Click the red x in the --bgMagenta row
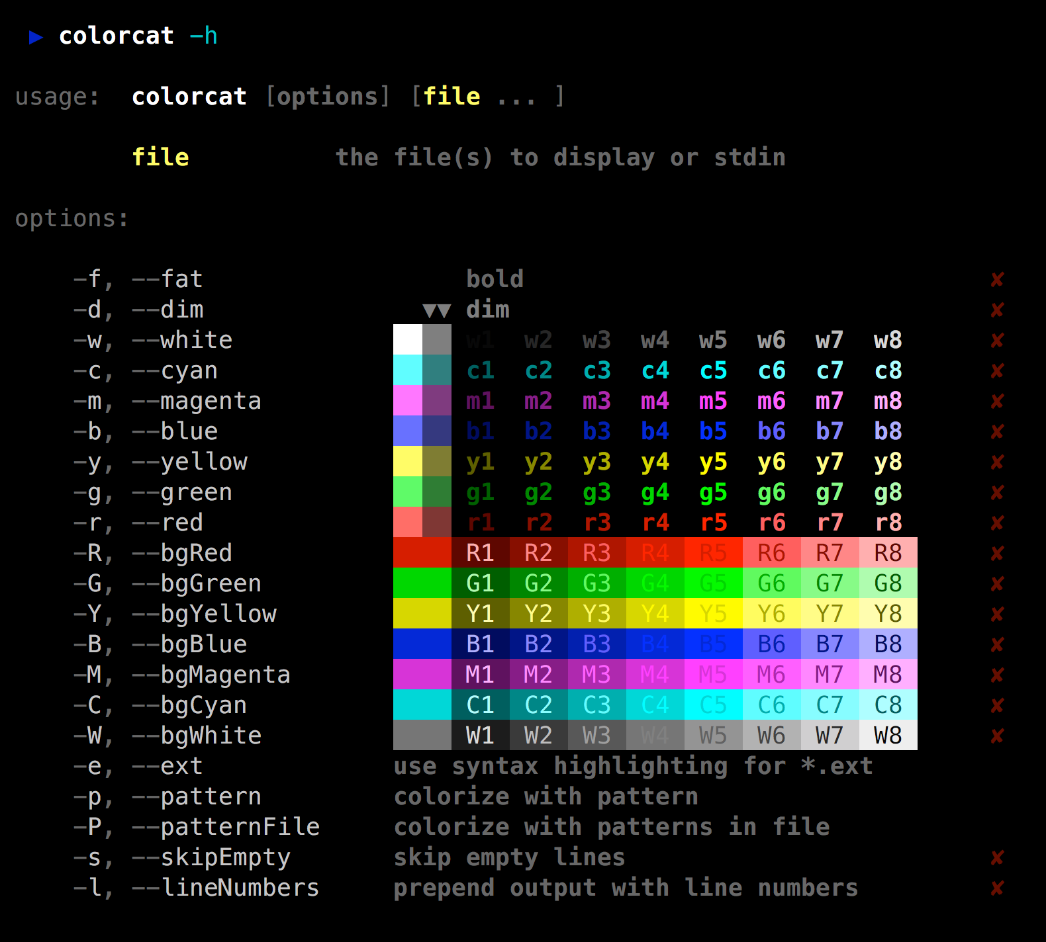This screenshot has width=1046, height=942. [x=997, y=675]
